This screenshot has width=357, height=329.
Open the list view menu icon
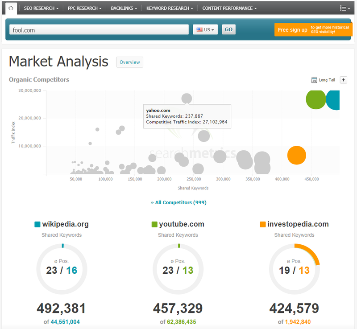click(345, 8)
